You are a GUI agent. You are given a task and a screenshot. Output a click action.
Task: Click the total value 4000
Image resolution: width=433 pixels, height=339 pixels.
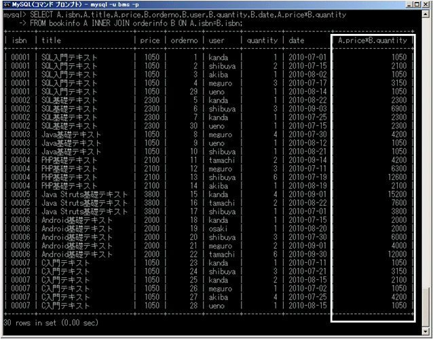click(x=399, y=245)
